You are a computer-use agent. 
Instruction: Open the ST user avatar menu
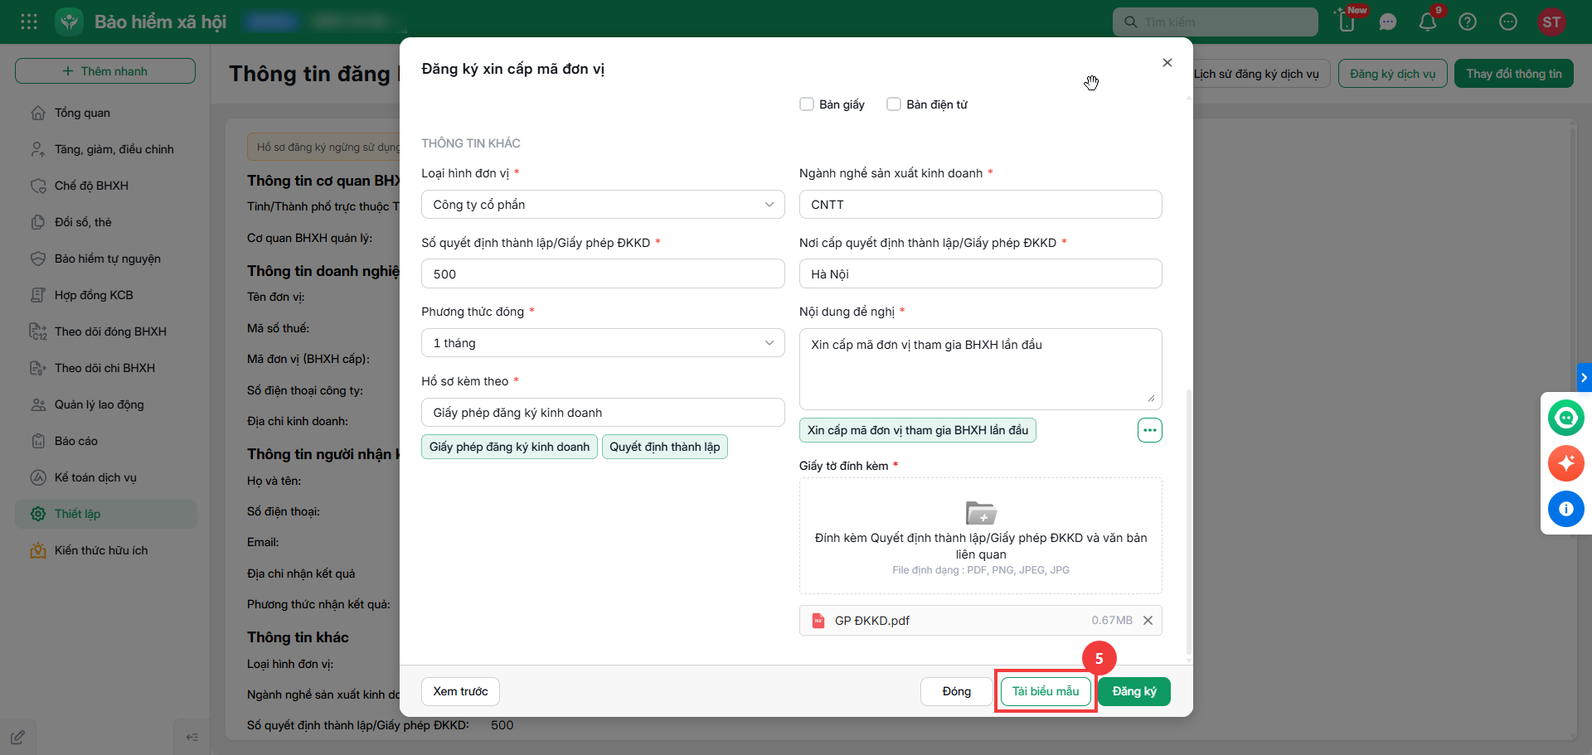point(1551,22)
